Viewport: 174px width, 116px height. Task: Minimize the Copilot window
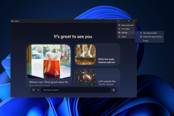click(124, 21)
